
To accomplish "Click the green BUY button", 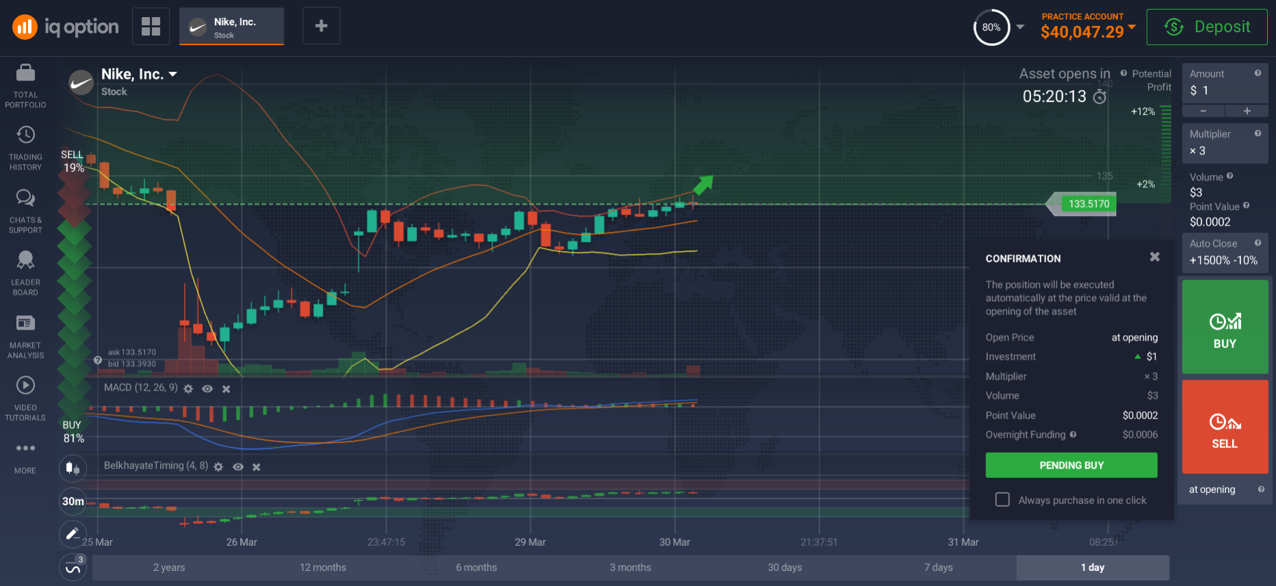I will (x=1225, y=326).
